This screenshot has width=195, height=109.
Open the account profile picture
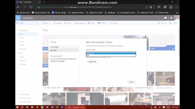pyautogui.click(x=177, y=18)
